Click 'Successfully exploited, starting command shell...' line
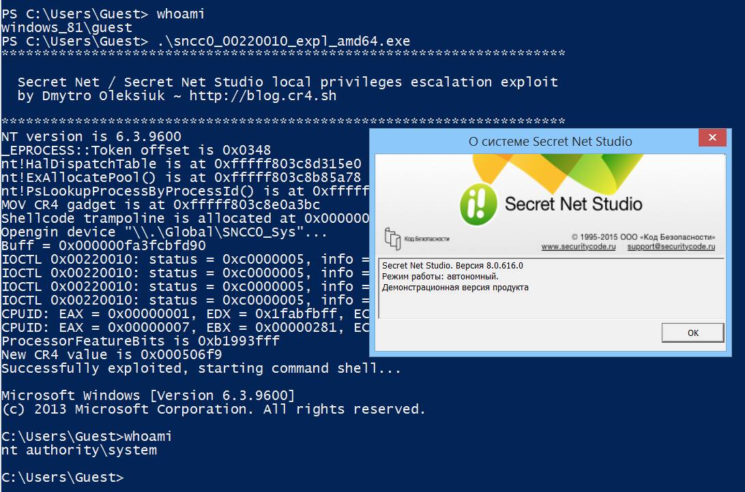The height and width of the screenshot is (492, 745). coord(201,368)
